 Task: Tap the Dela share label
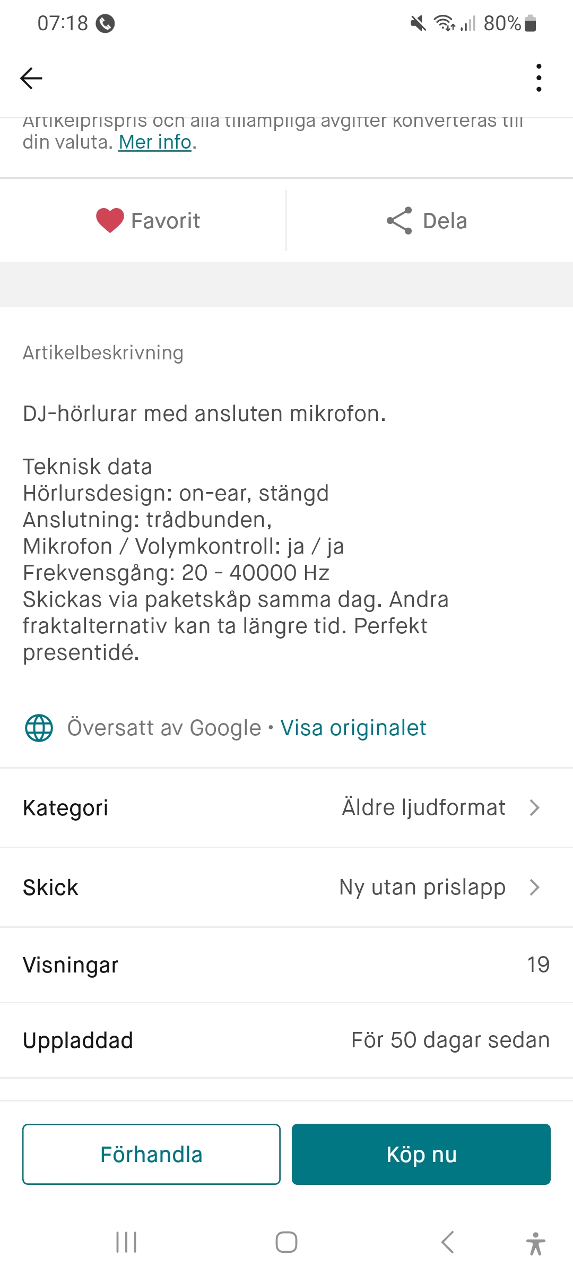[x=445, y=221]
